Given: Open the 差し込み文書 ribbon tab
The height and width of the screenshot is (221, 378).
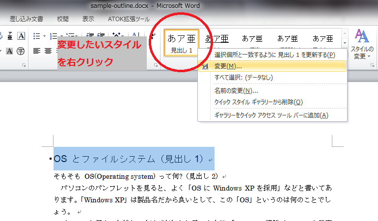Looking at the screenshot, I should click(27, 19).
